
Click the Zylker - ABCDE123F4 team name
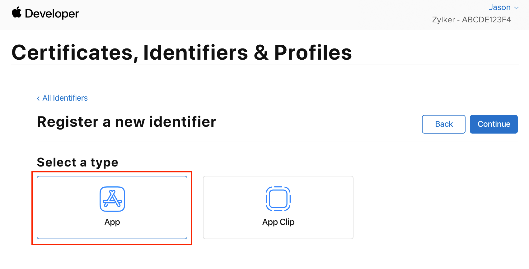[x=471, y=20]
